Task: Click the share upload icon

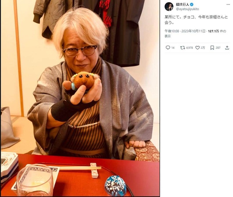Action: [227, 48]
